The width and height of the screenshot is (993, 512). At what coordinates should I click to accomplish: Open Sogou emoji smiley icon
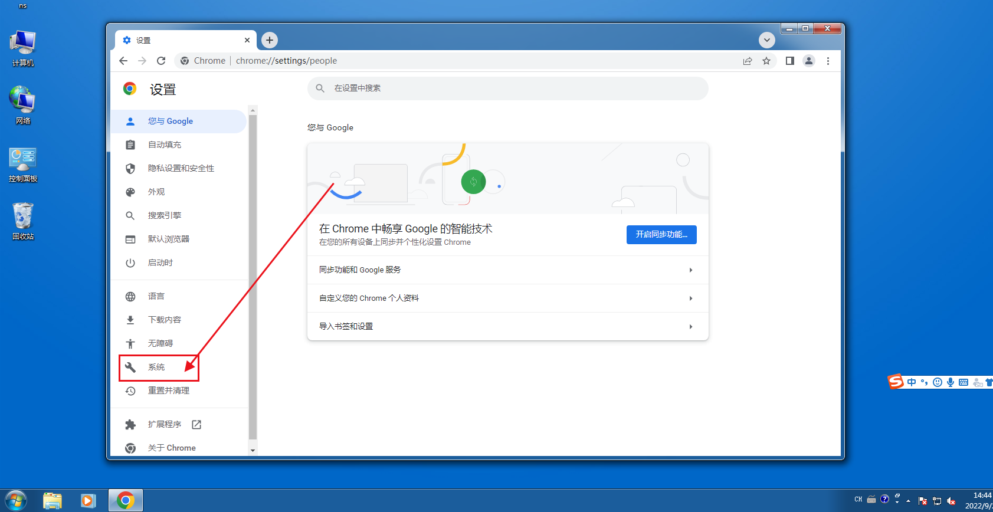(x=937, y=382)
